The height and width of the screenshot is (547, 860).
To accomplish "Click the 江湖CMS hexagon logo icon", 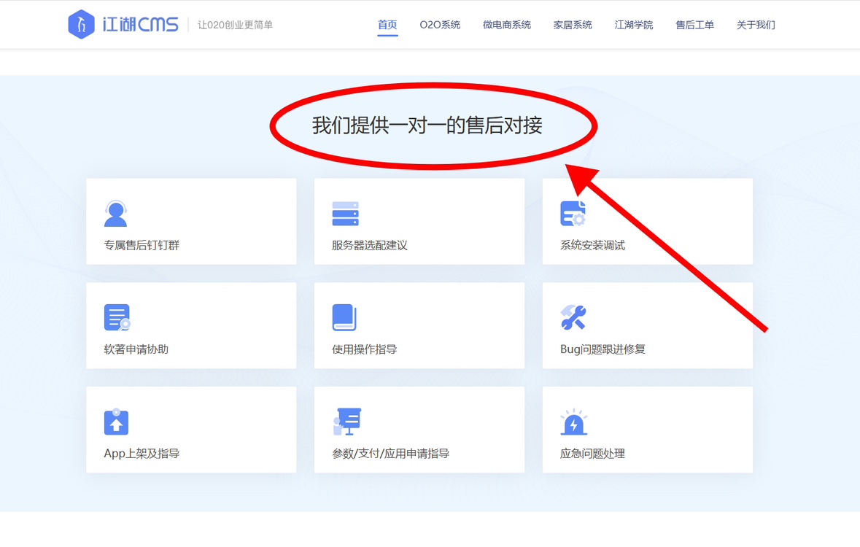I will pos(81,24).
